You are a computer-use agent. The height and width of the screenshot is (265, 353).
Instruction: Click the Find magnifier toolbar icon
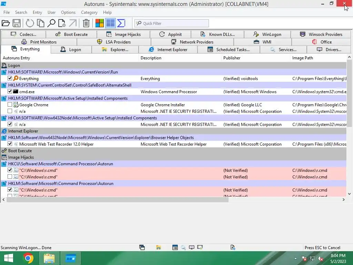[51, 23]
